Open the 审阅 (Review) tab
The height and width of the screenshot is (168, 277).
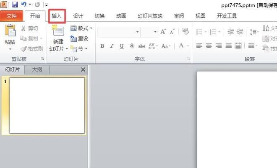179,16
